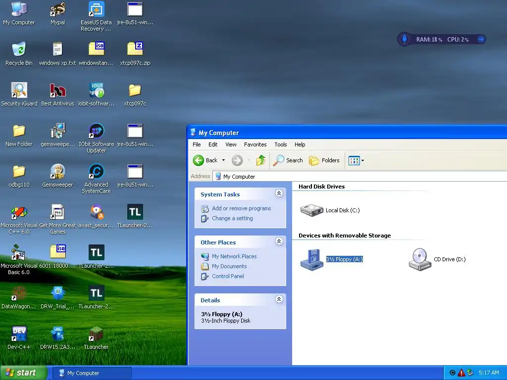Click the rocket boost icon on RAM widget
The image size is (507, 380).
coord(404,39)
